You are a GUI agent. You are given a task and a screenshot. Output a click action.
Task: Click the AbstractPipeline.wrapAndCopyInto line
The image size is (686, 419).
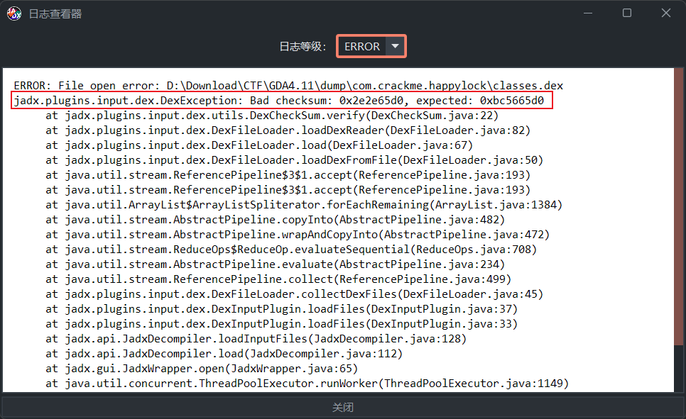[x=298, y=234]
